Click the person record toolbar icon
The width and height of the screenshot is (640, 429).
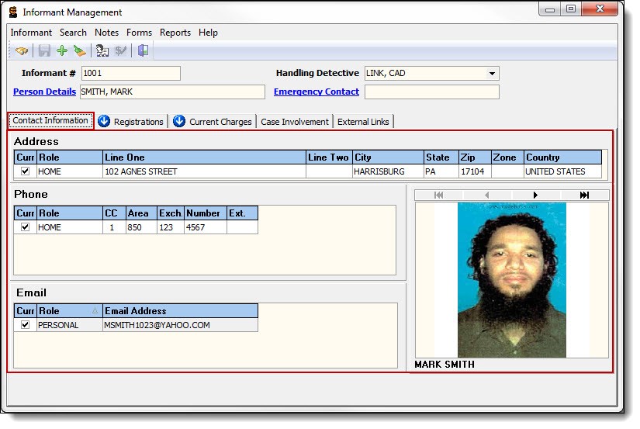click(102, 51)
